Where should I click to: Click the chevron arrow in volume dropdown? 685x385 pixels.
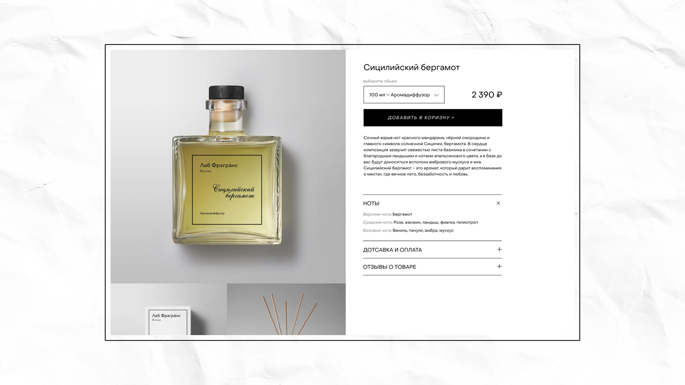click(x=436, y=95)
